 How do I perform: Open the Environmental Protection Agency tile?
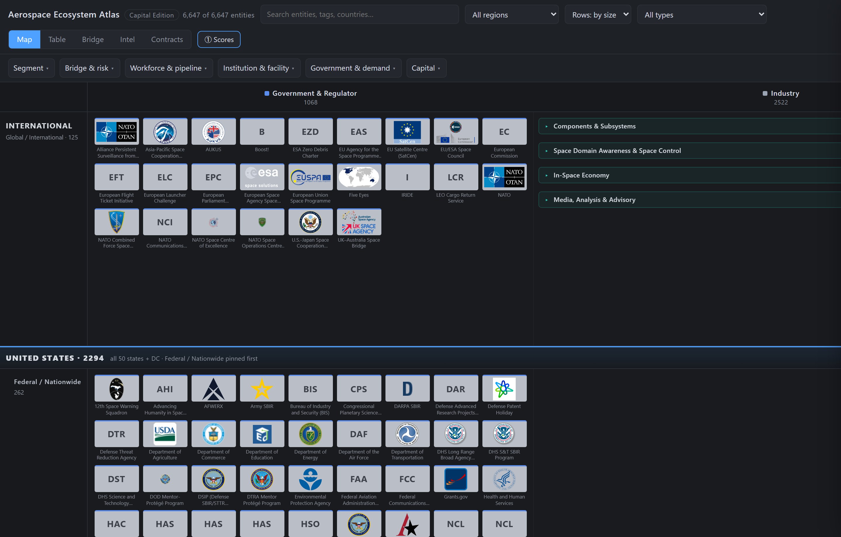point(310,479)
